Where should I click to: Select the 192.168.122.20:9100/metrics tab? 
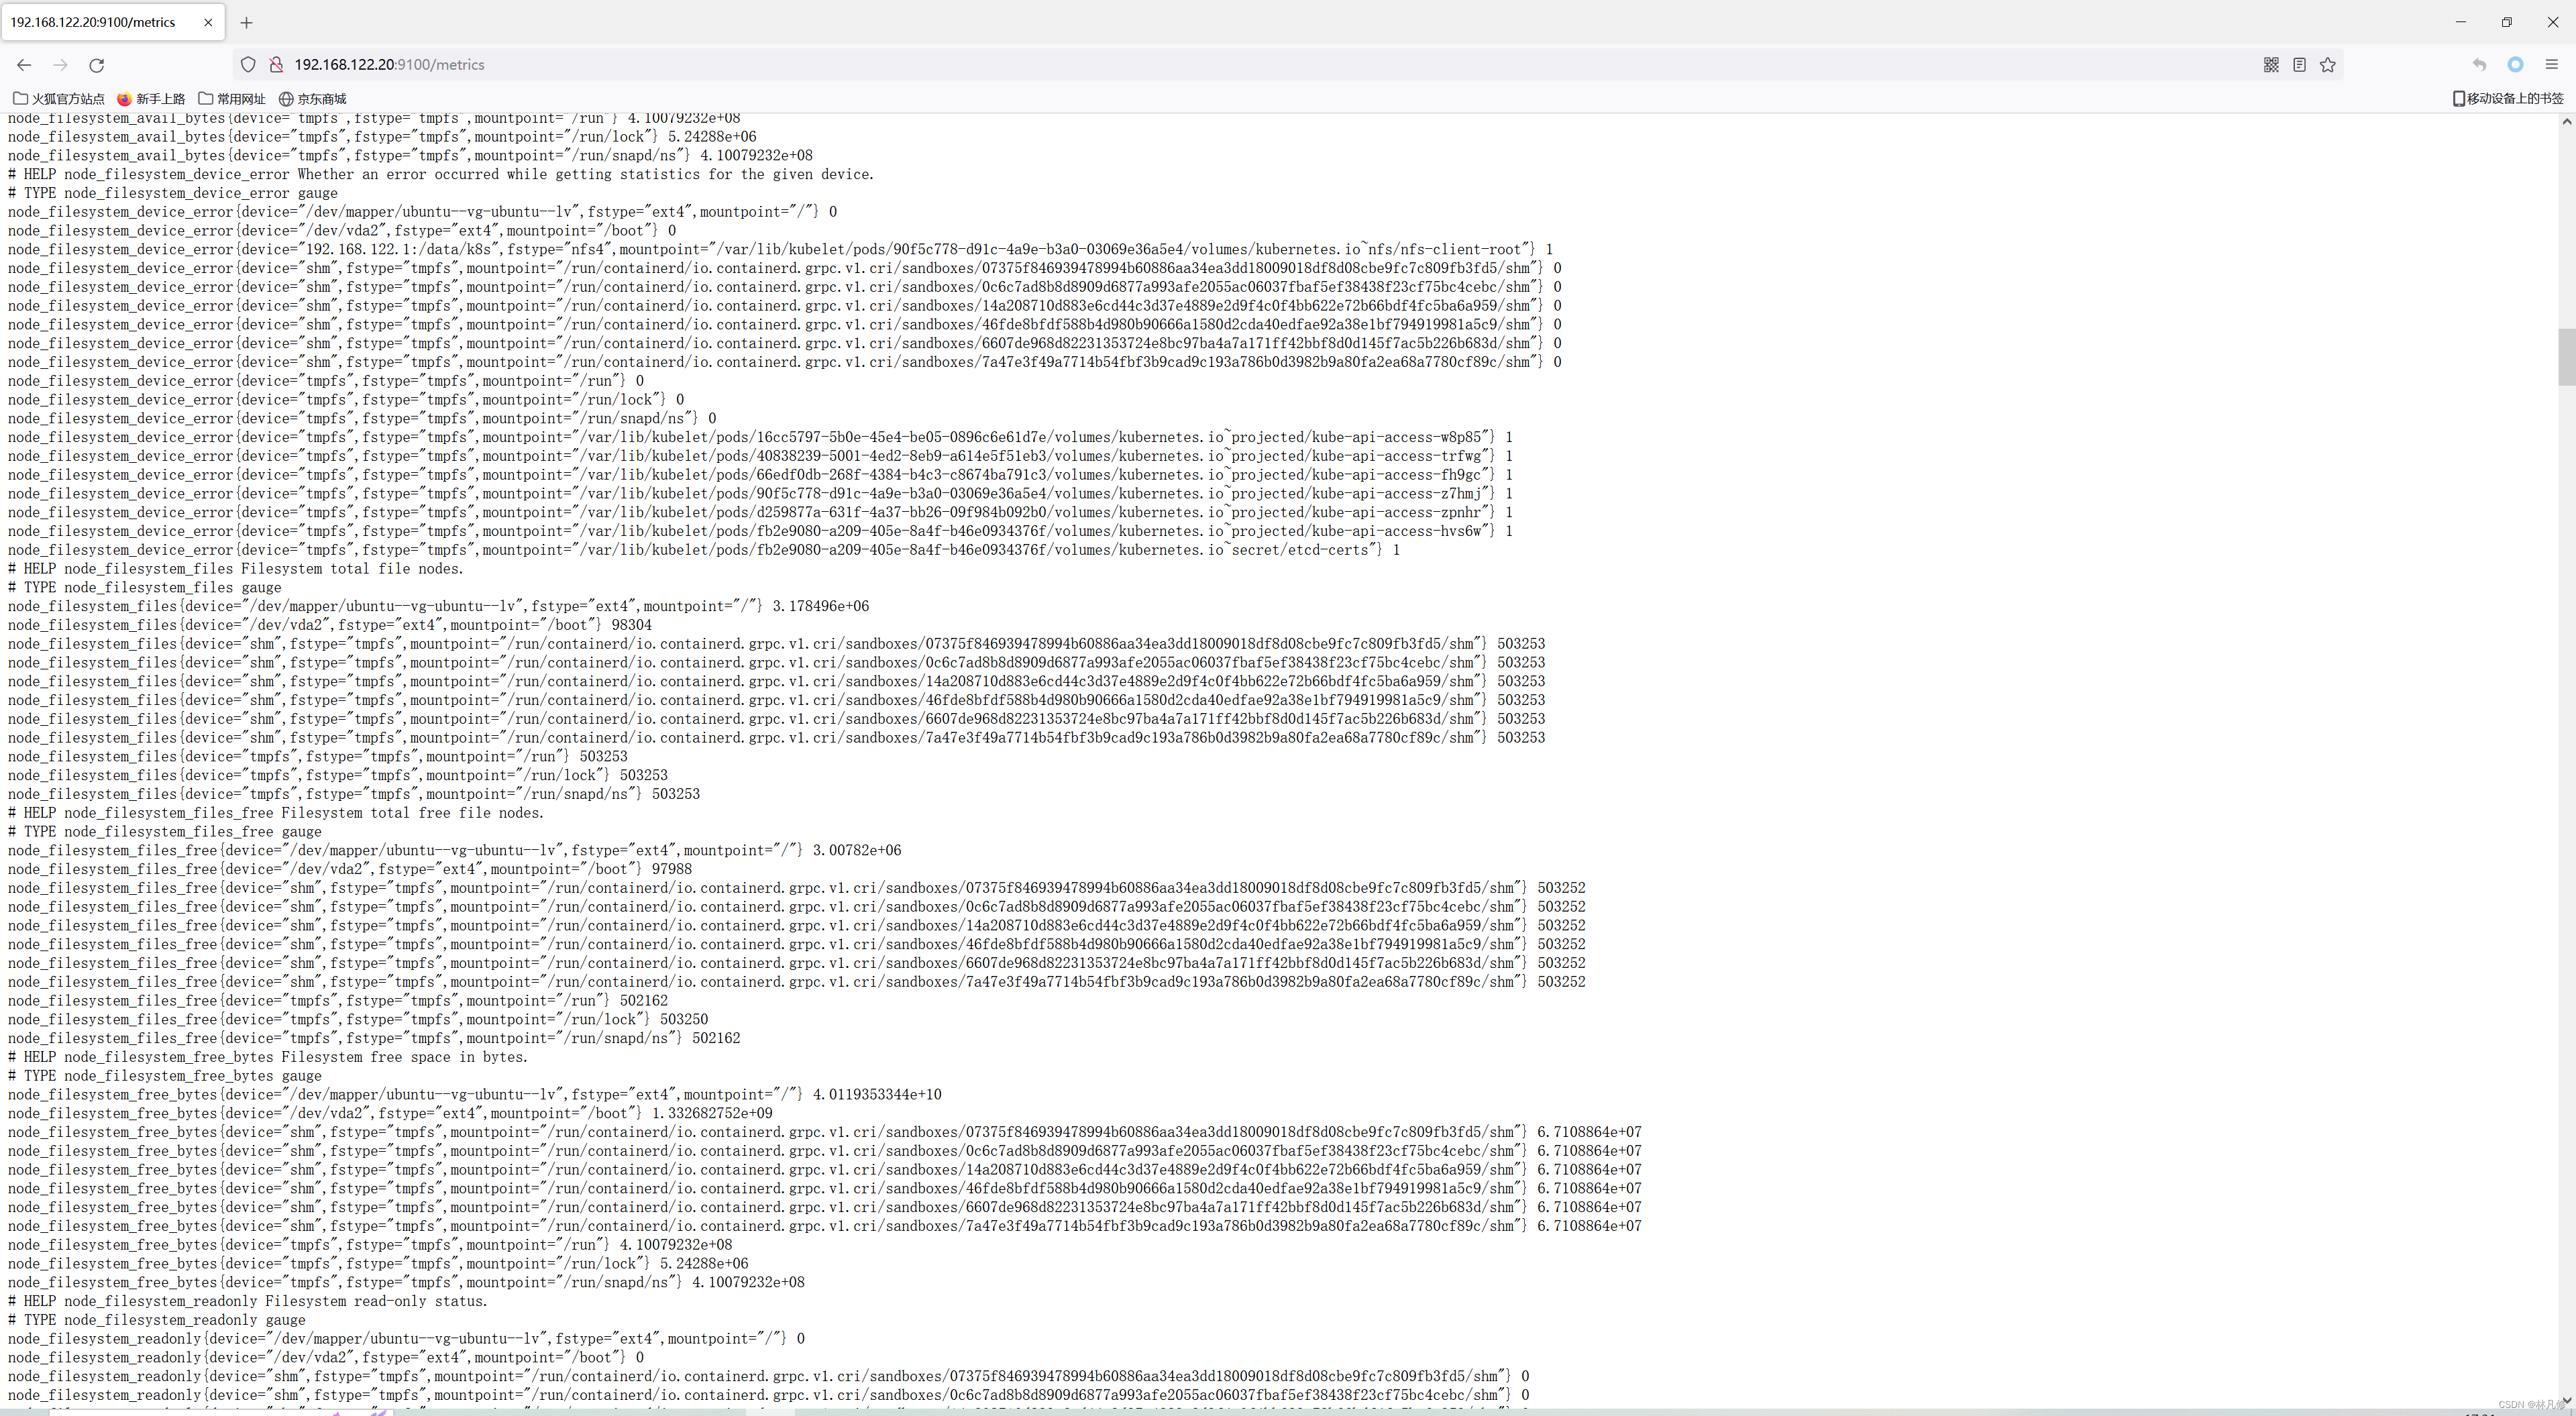(112, 22)
